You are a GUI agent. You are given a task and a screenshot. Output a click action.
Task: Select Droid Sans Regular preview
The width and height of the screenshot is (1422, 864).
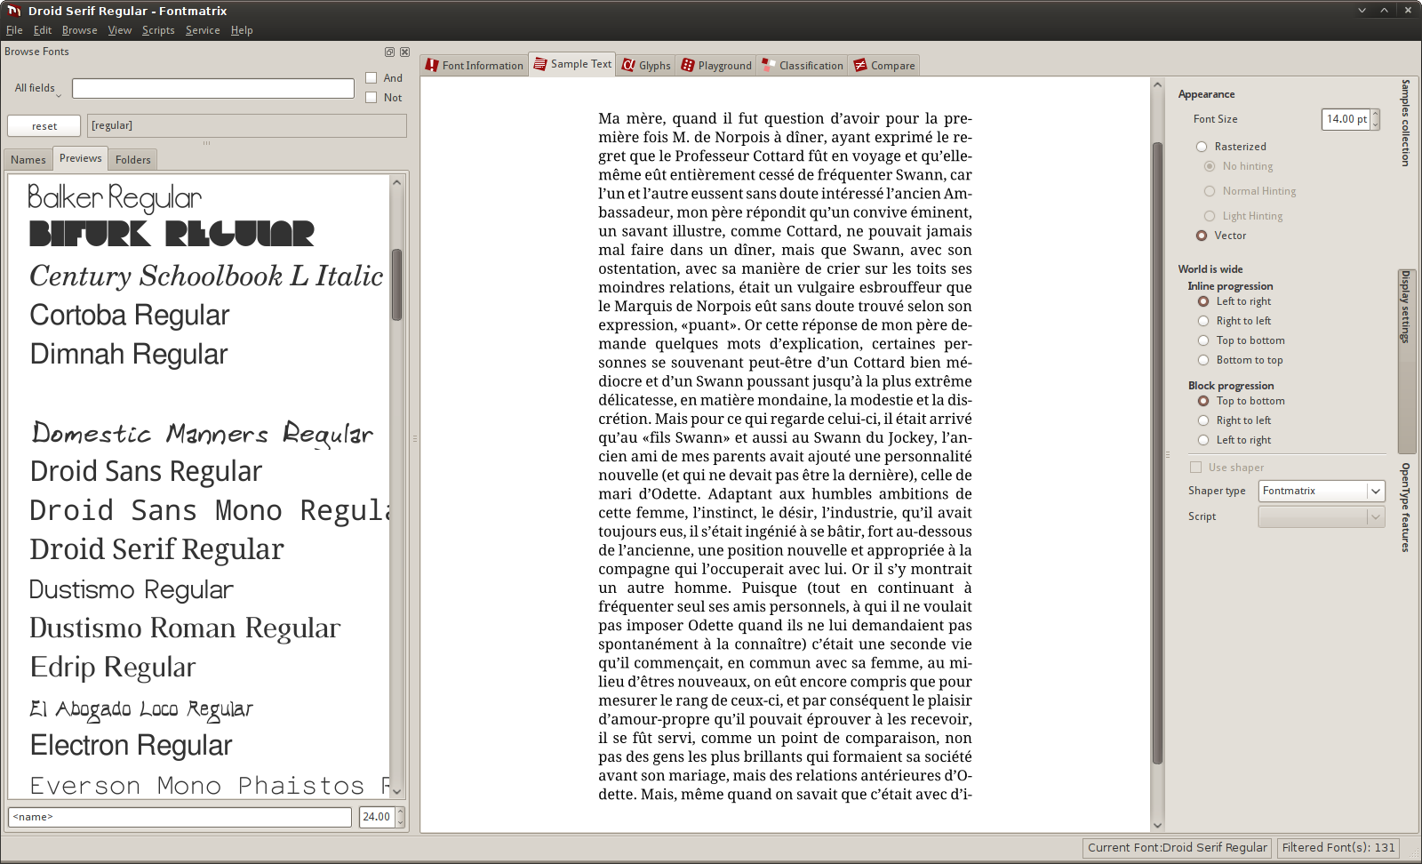click(x=147, y=471)
